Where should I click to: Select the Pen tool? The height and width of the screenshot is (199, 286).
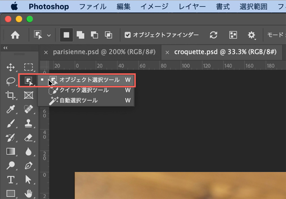tap(28, 166)
